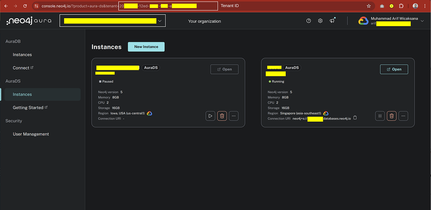
Task: Click the AuraDS badge on running instance
Action: (x=292, y=68)
